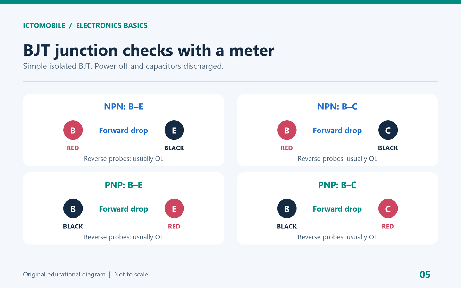Select the PNP: B–E card heading
461x288 pixels.
click(x=124, y=185)
